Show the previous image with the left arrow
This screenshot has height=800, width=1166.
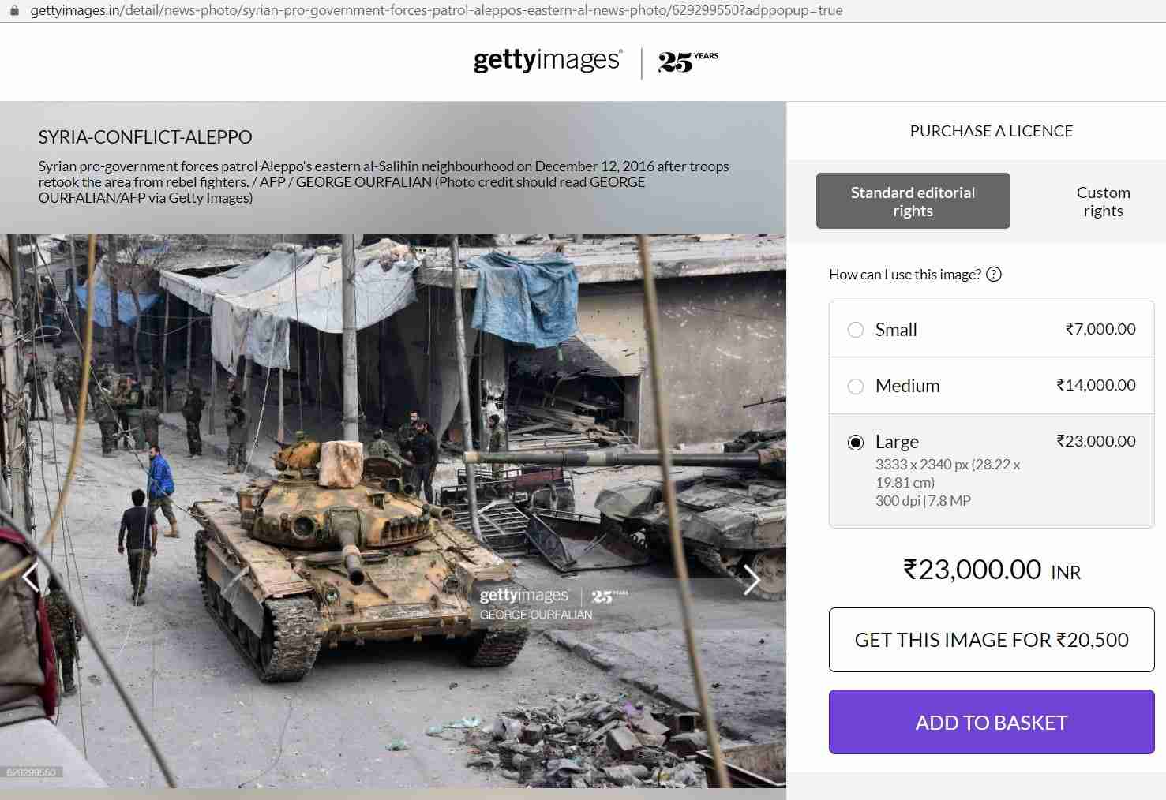pyautogui.click(x=31, y=577)
